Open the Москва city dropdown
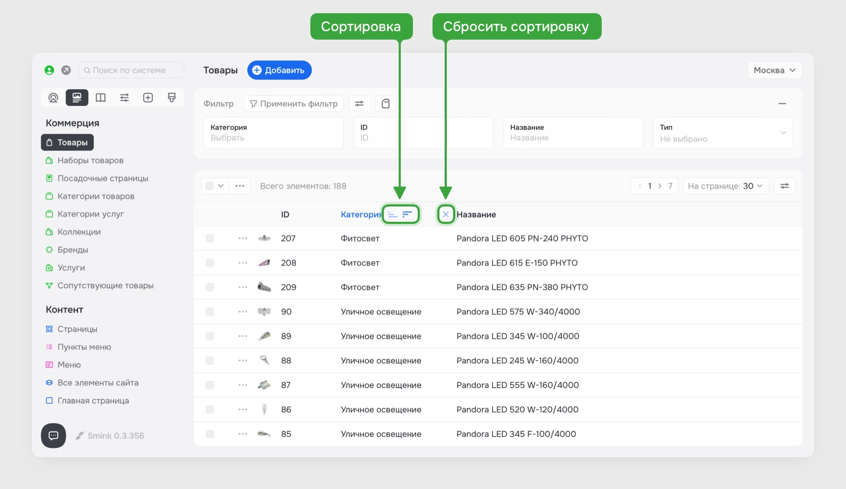846x489 pixels. click(x=775, y=70)
